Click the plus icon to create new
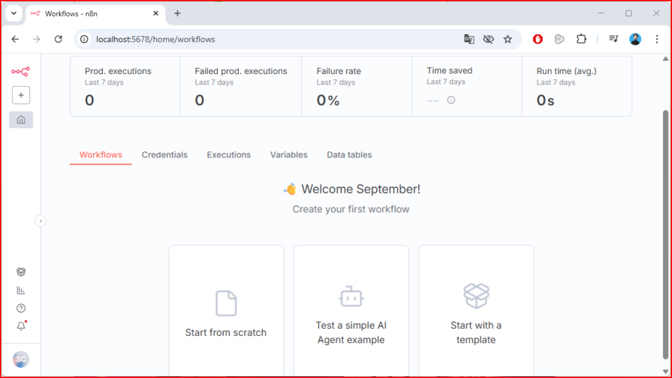 [21, 95]
